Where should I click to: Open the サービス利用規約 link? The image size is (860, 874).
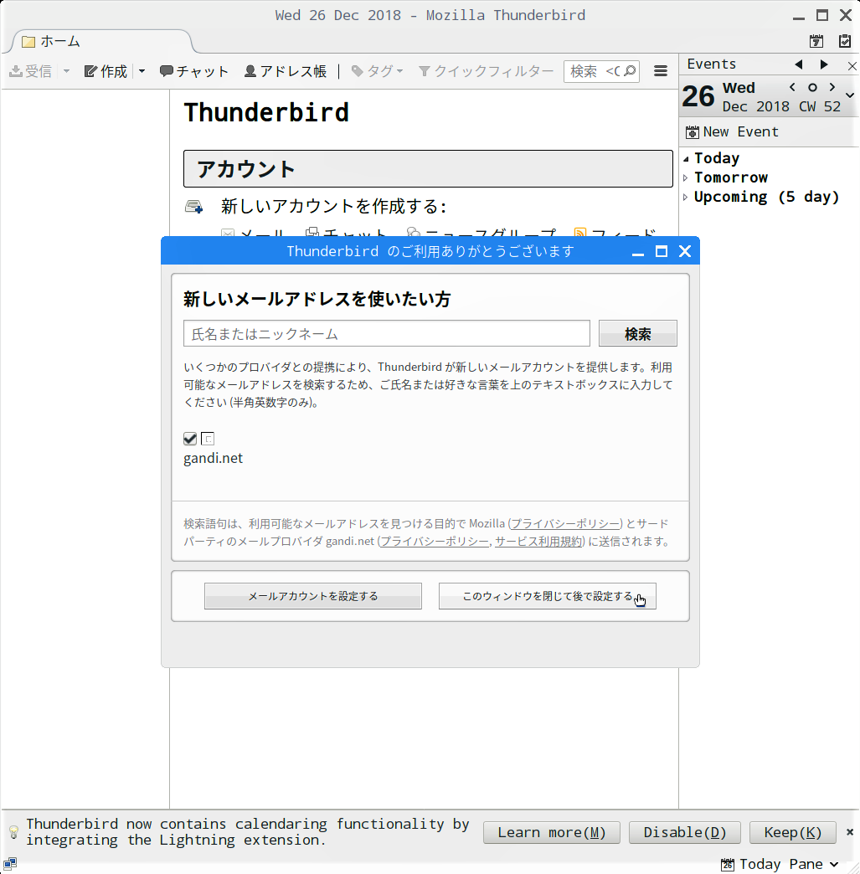coord(538,542)
